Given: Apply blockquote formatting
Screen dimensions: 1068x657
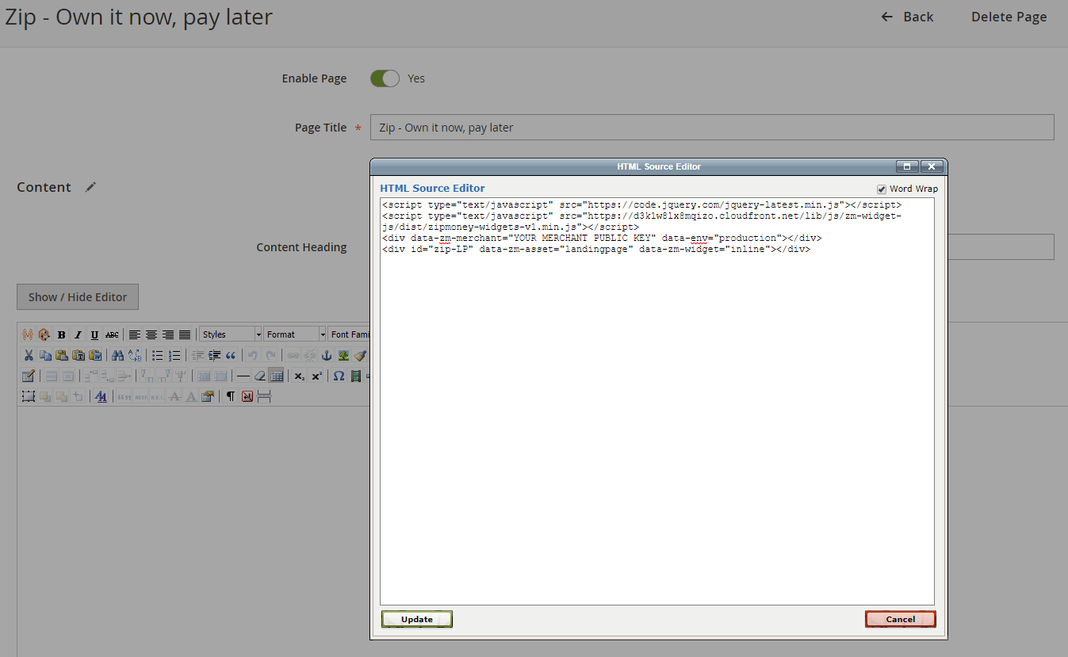Looking at the screenshot, I should click(x=231, y=355).
